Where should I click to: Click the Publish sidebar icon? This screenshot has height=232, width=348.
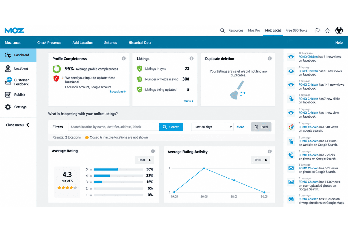8,95
